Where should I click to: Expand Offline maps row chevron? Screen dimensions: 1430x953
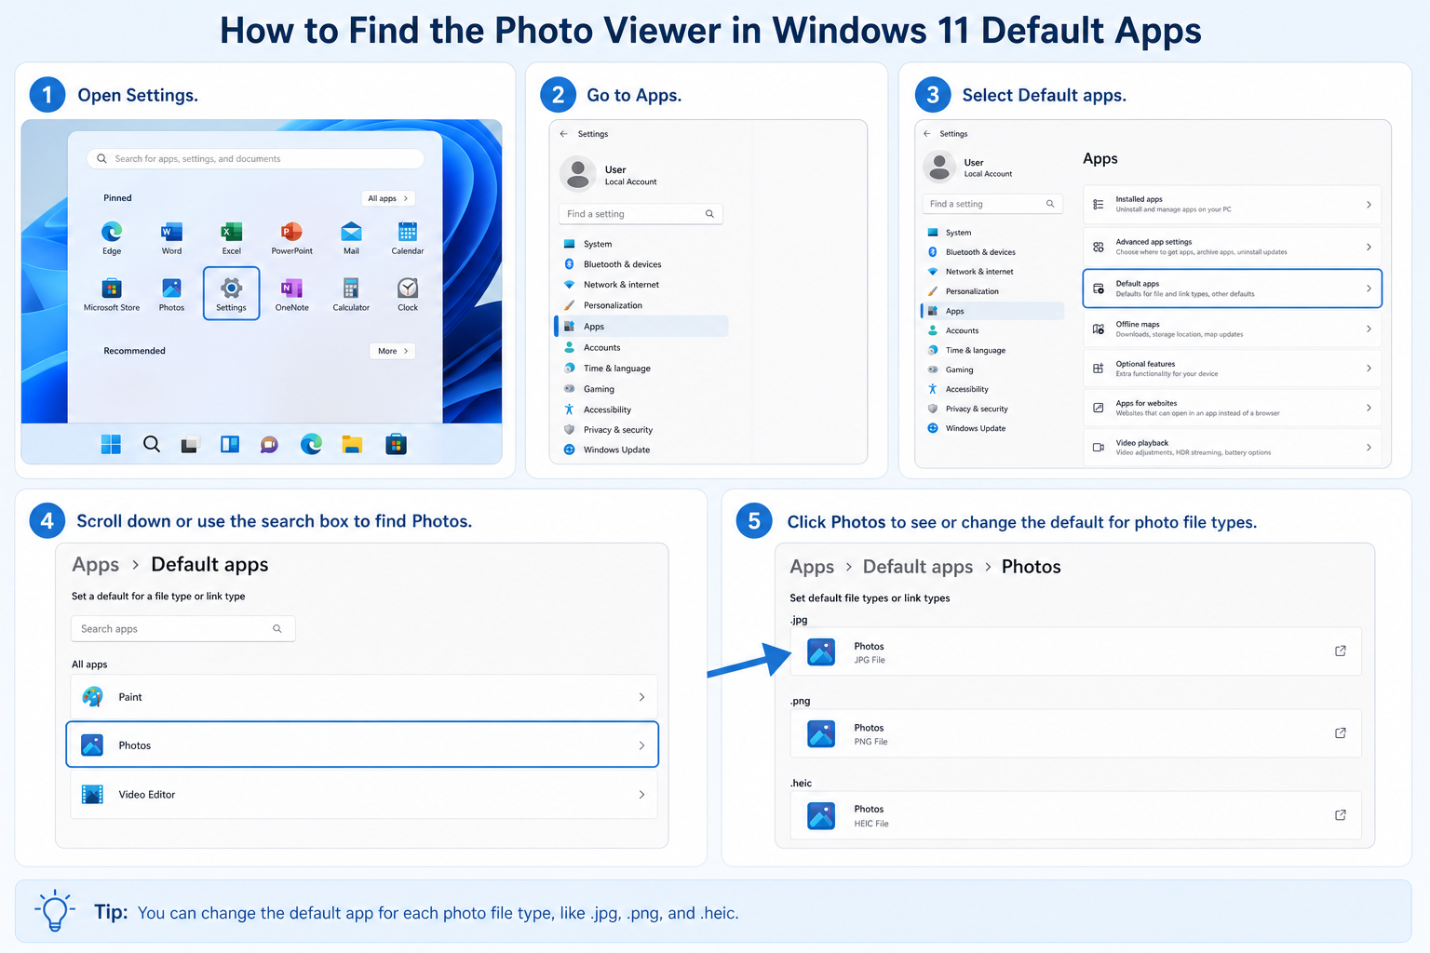[x=1369, y=329]
